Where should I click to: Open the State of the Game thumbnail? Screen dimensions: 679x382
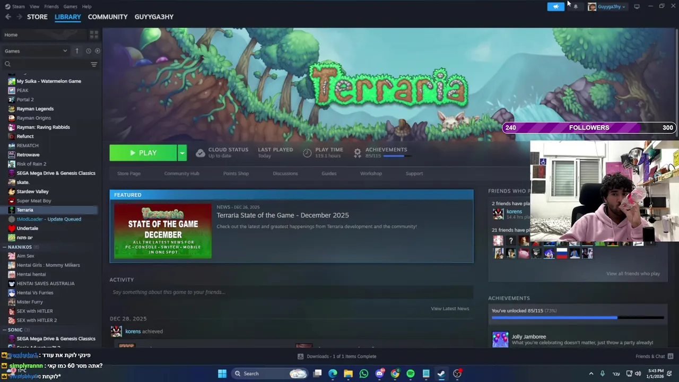click(x=163, y=231)
